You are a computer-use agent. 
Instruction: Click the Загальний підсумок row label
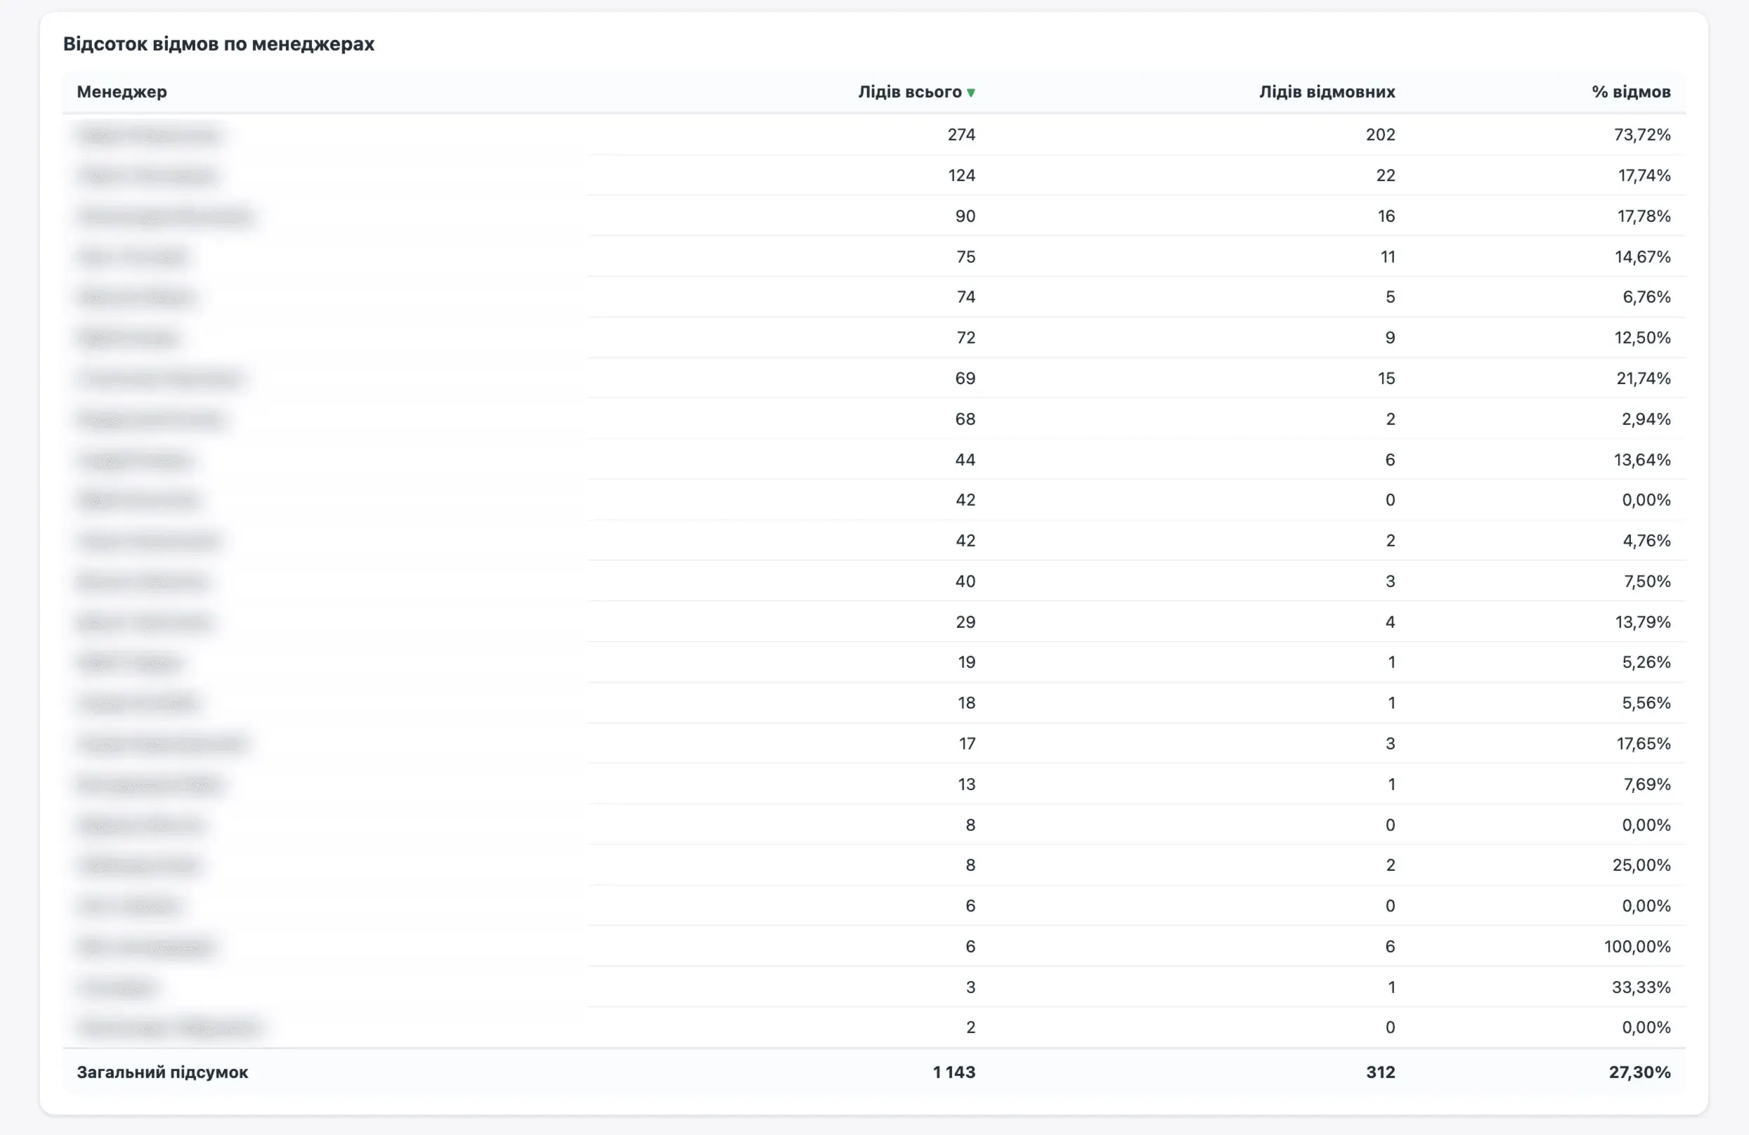162,1072
